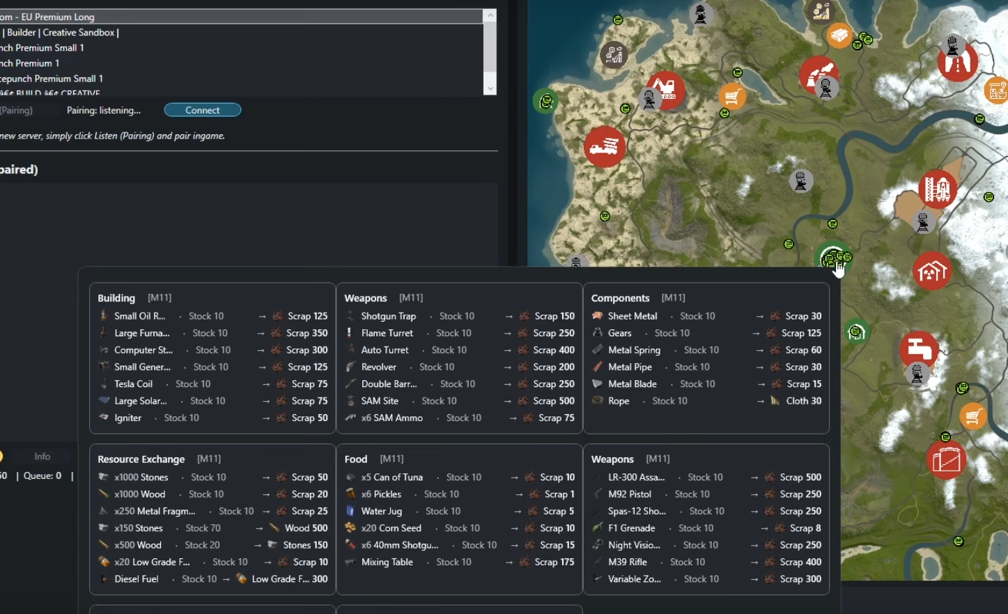Open the red Water Treatment faucet icon
The width and height of the screenshot is (1008, 614).
[919, 350]
